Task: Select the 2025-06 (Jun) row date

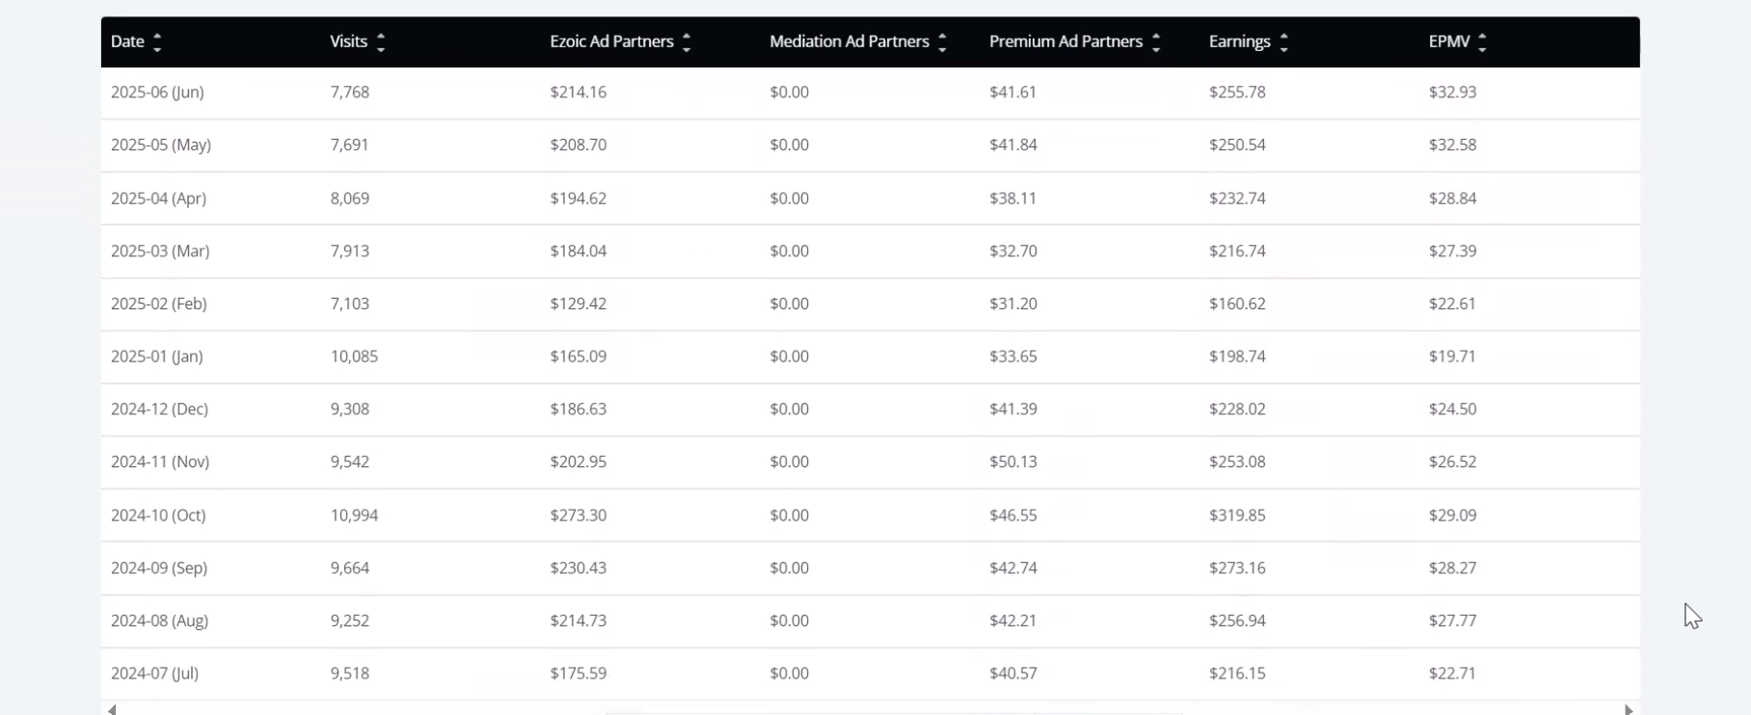Action: (x=157, y=93)
